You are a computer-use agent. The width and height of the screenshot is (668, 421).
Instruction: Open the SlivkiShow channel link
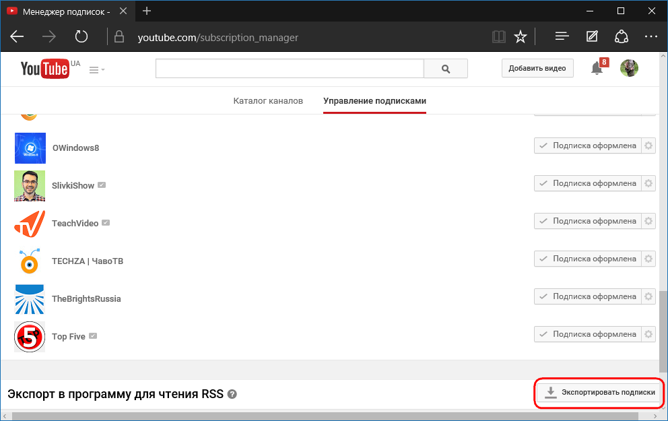(x=73, y=185)
